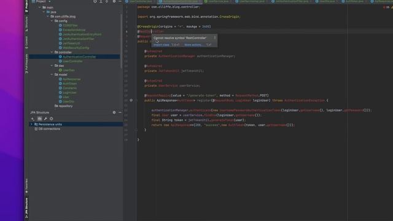393x221 pixels.
Task: Collapse all nodes in the Project panel
Action: (x=107, y=1)
